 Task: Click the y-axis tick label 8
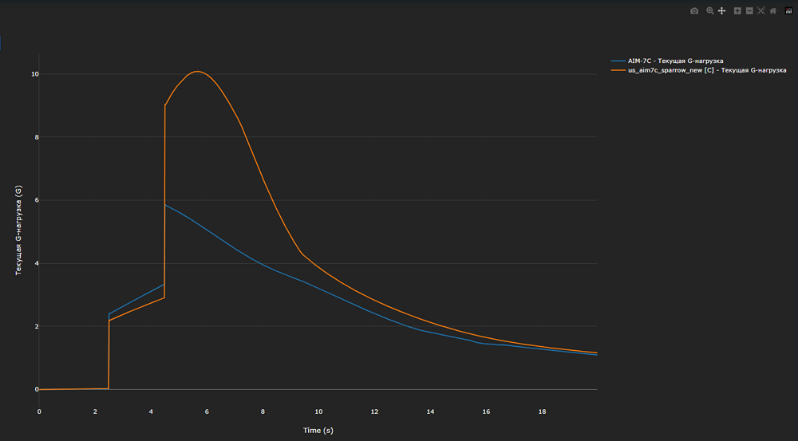pos(37,137)
